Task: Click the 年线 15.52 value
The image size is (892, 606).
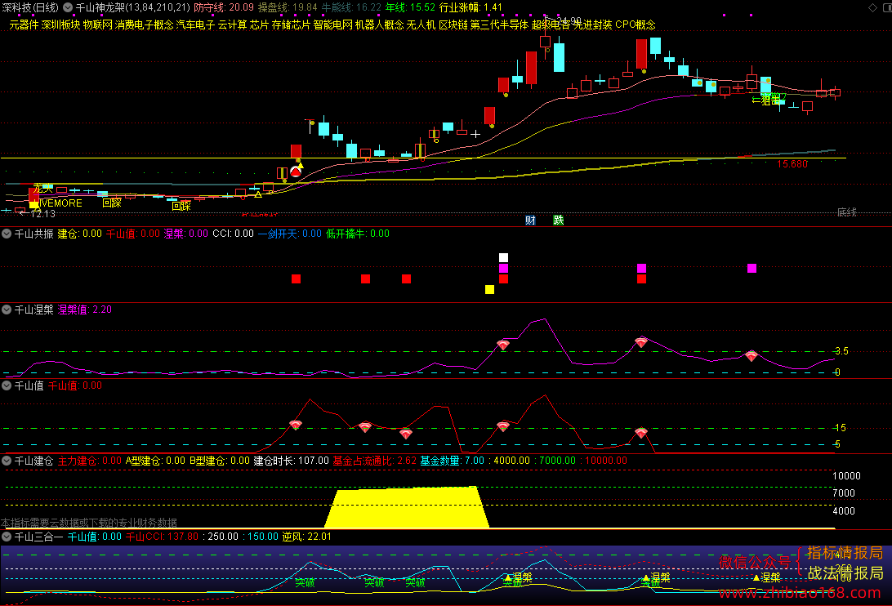Action: pyautogui.click(x=410, y=7)
